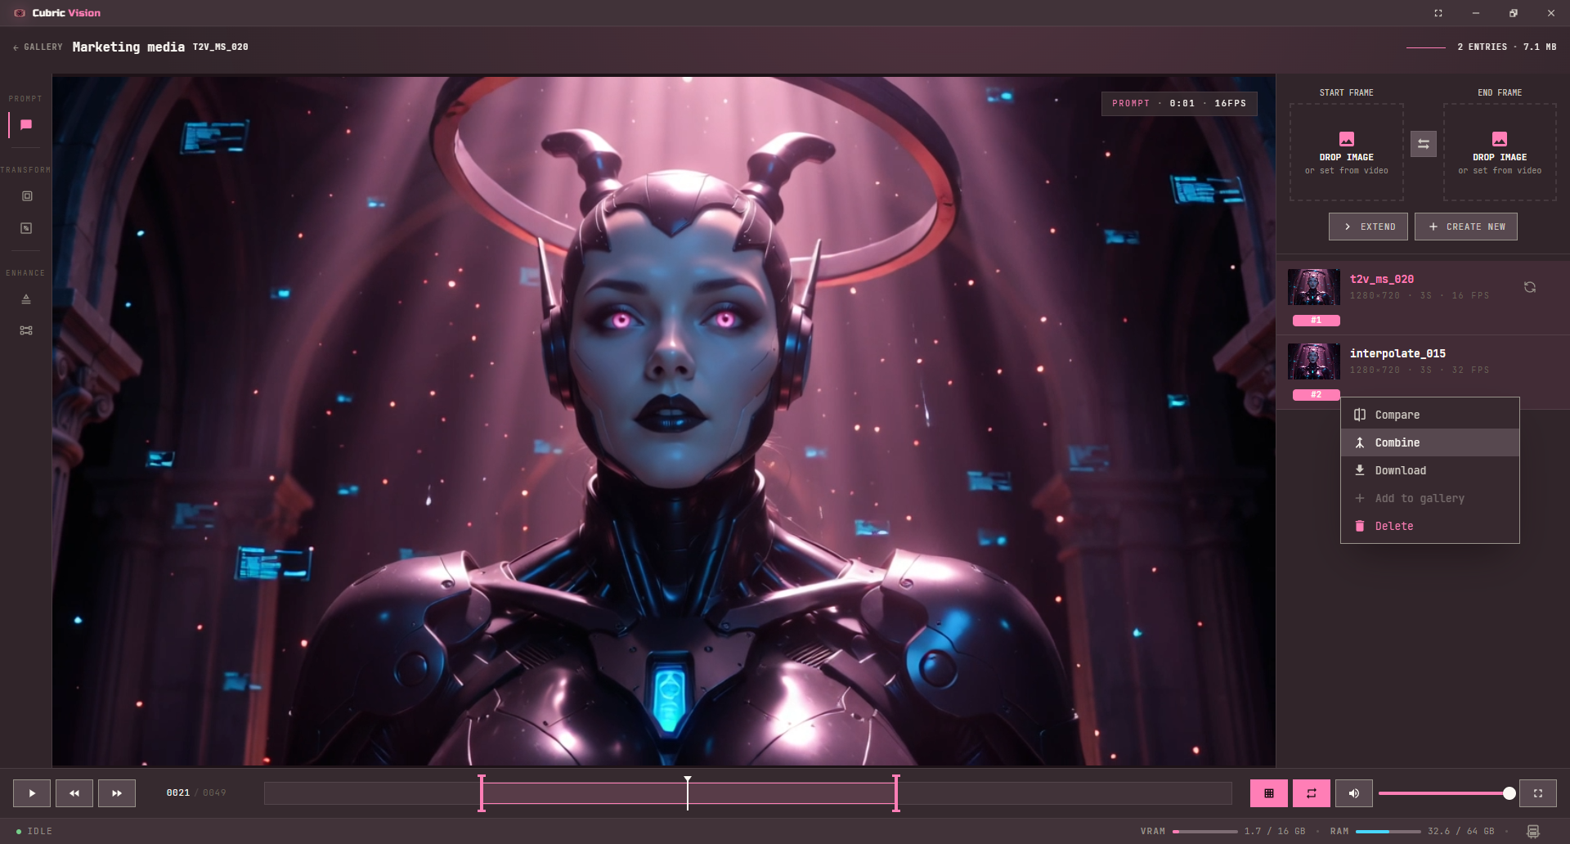Image resolution: width=1570 pixels, height=844 pixels.
Task: Click the timeline playhead marker
Action: click(x=688, y=792)
